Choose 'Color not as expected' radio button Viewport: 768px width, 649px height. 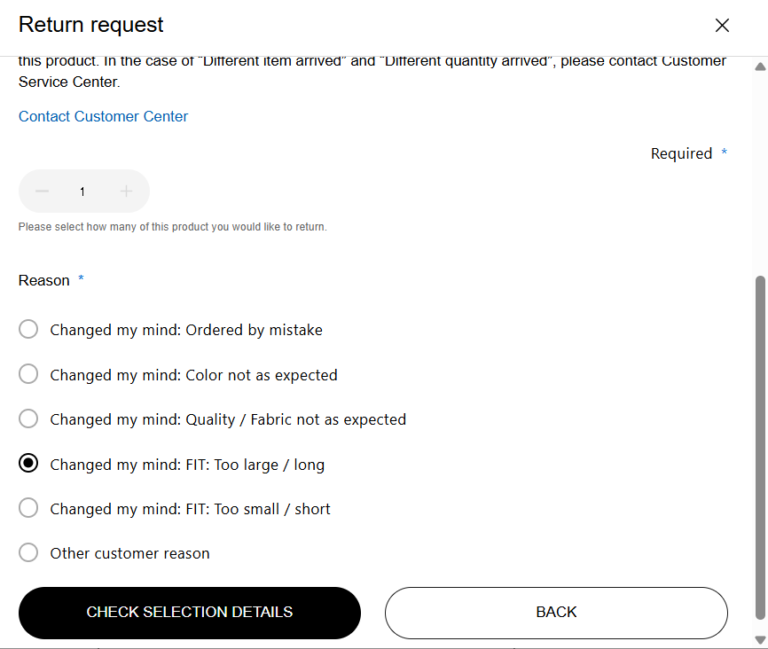28,375
